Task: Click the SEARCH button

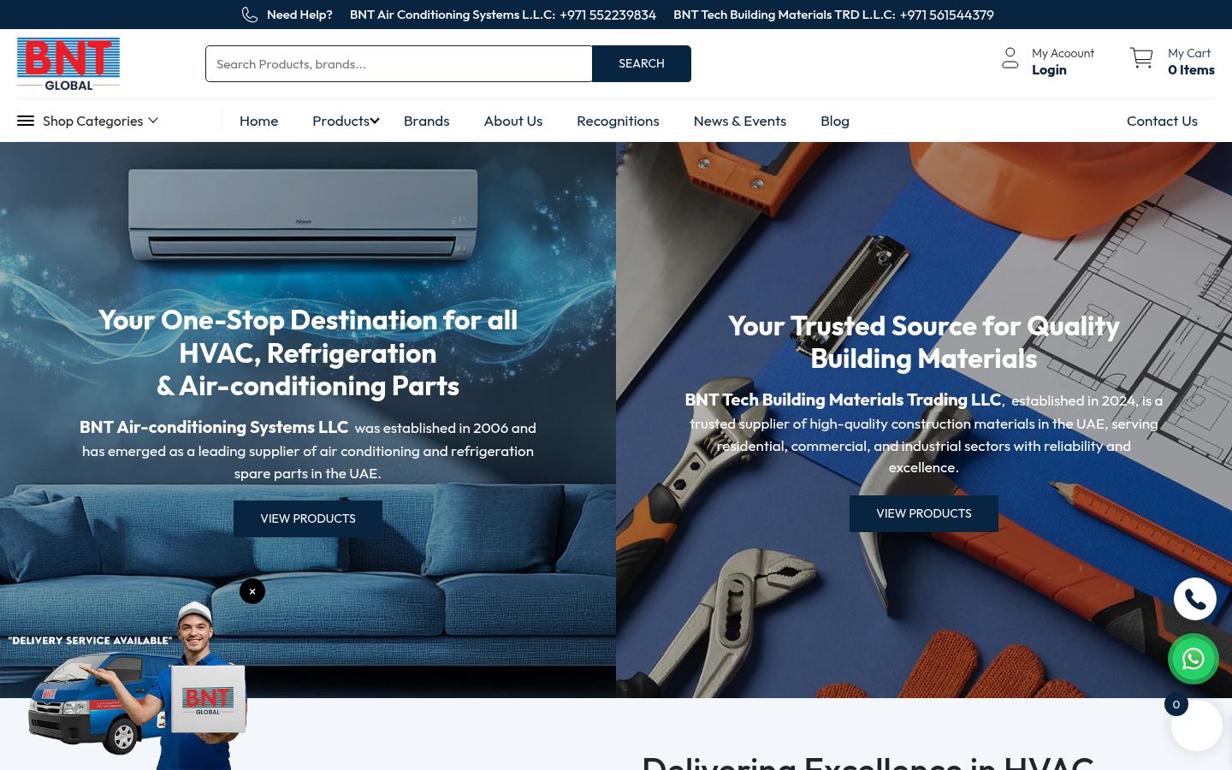Action: pos(642,63)
